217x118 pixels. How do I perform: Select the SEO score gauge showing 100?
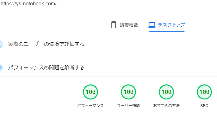204,92
